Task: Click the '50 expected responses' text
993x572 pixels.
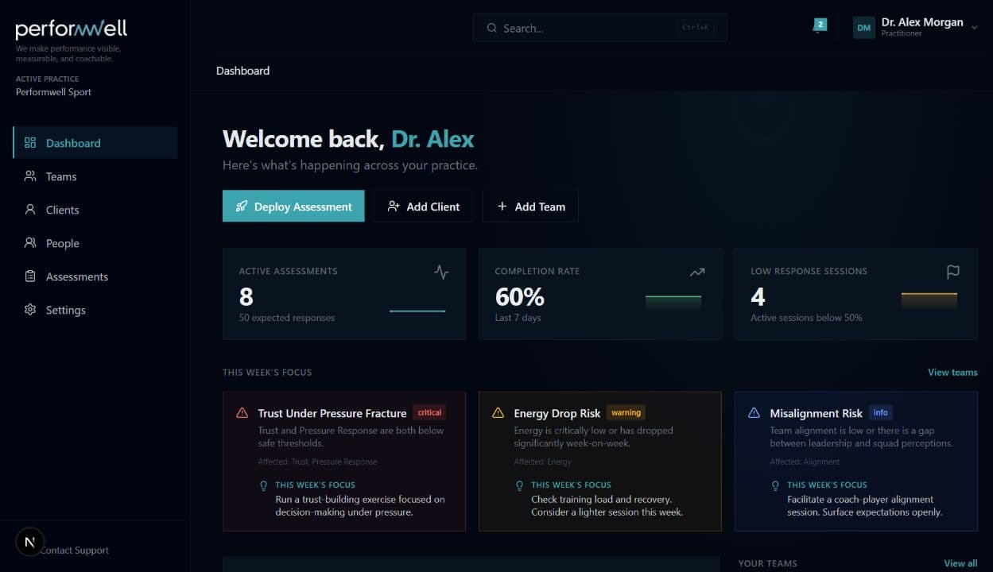Action: 287,318
